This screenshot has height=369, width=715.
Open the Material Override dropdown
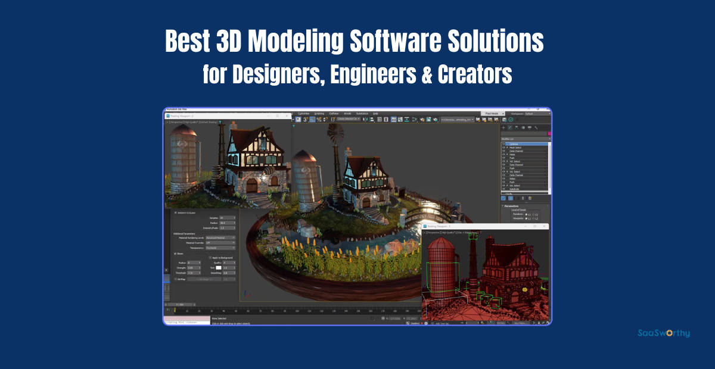[x=220, y=243]
